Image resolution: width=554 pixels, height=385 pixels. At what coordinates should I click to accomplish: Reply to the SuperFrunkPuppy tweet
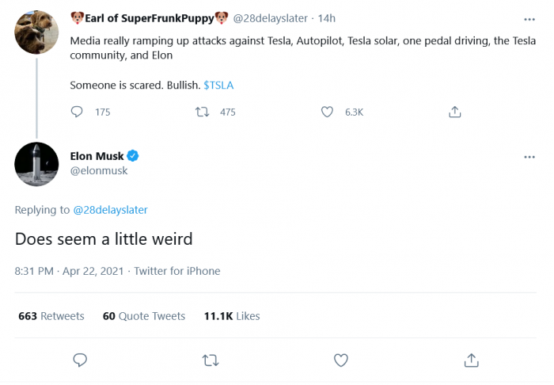click(77, 112)
